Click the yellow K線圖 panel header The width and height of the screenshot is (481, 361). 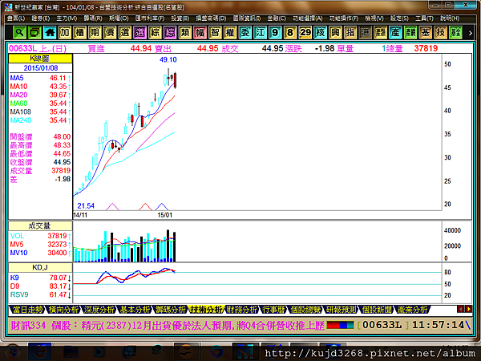click(40, 59)
